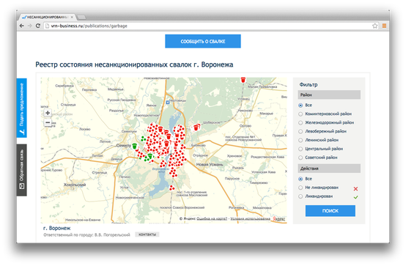The image size is (406, 266).
Task: Click the red cross icon beside Не ликвидирован
Action: (355, 189)
